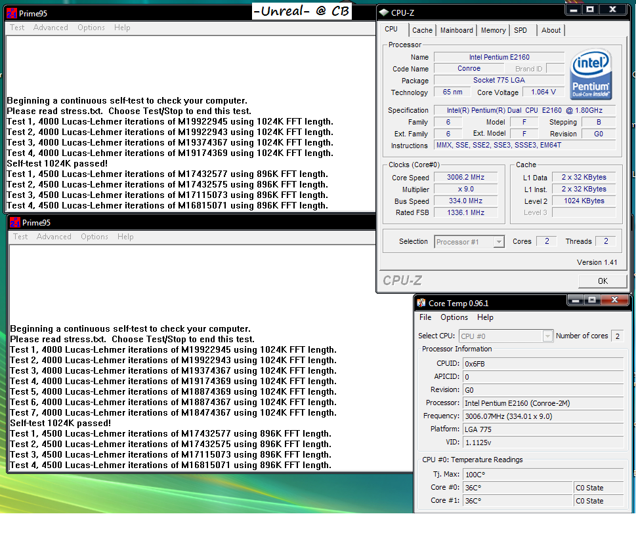This screenshot has height=552, width=636.
Task: Select the CPU tab in CPU-Z
Action: (x=391, y=30)
